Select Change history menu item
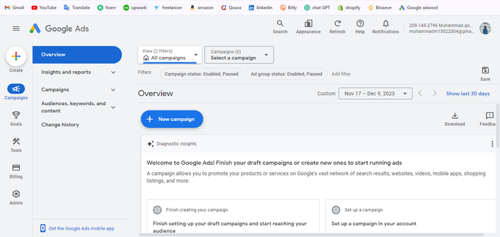The image size is (500, 237). pyautogui.click(x=60, y=125)
